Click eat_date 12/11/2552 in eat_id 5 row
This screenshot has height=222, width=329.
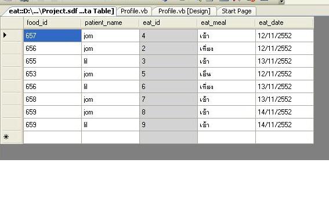click(285, 74)
